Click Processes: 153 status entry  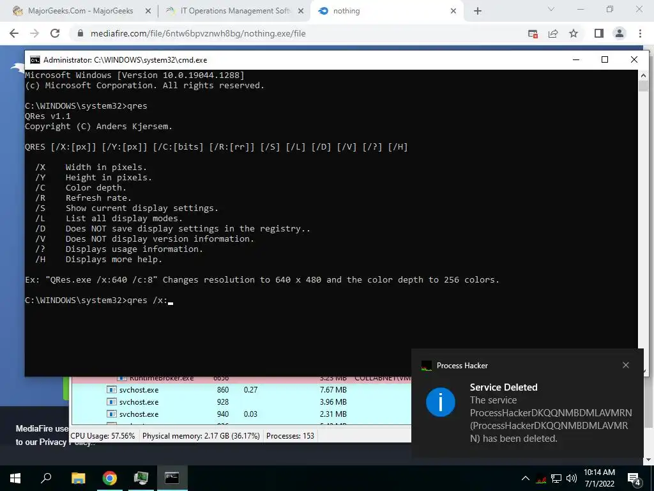tap(291, 436)
